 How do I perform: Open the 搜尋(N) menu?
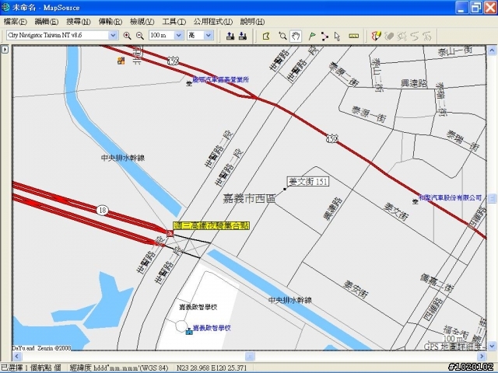click(79, 22)
